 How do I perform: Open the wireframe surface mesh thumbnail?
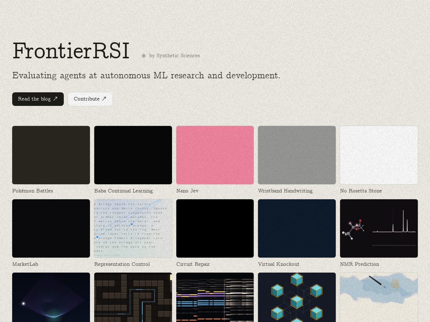pyautogui.click(x=51, y=297)
